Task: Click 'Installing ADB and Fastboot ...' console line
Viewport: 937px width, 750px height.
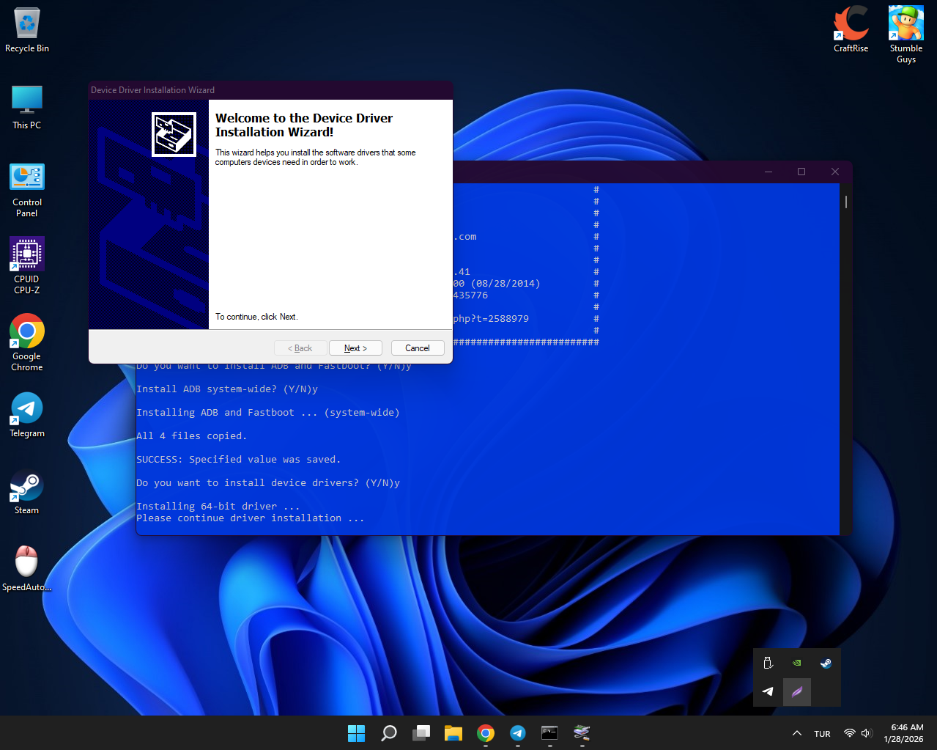Action: click(x=268, y=413)
